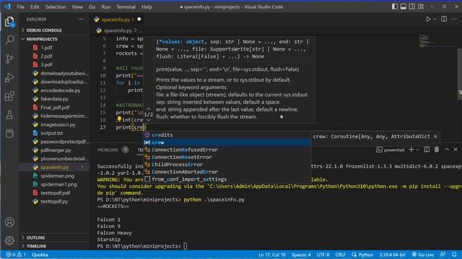Run the Python file with play button
462x259 pixels.
tap(428, 19)
